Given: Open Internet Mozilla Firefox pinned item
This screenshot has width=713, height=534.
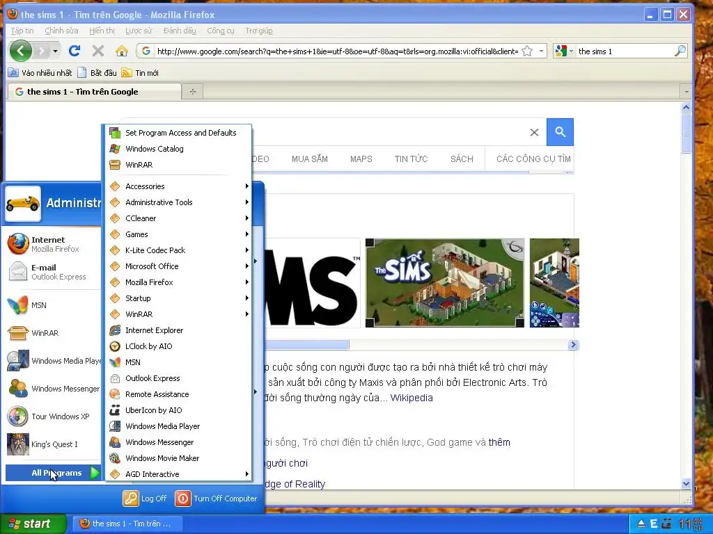Looking at the screenshot, I should tap(53, 244).
